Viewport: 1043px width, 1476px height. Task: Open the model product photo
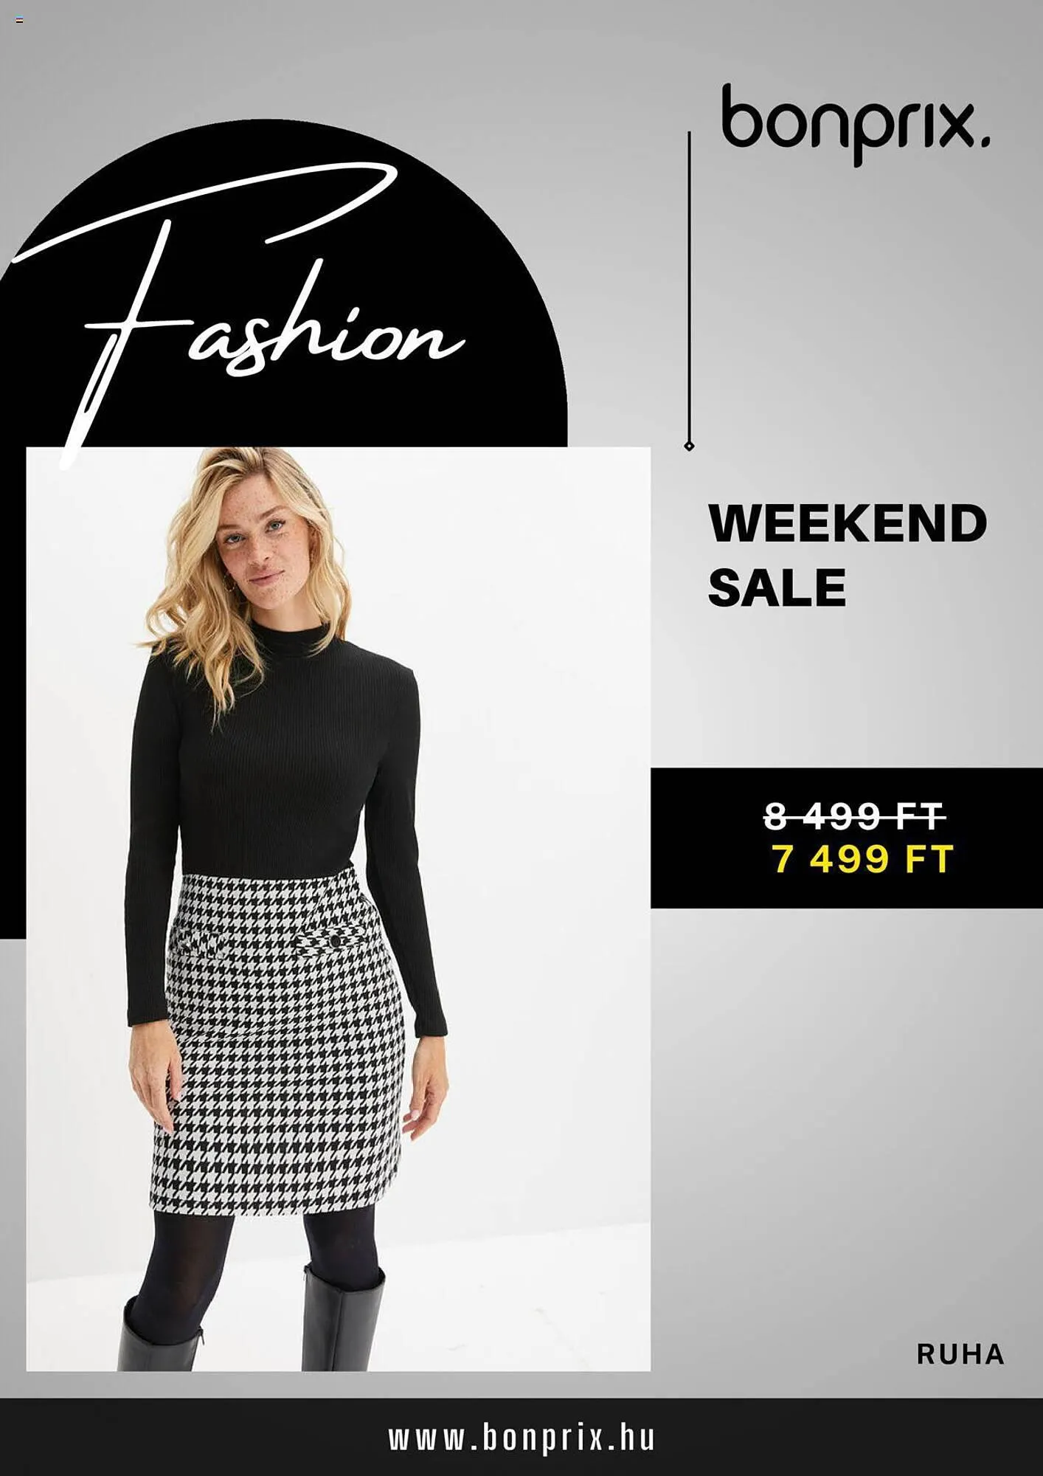click(x=339, y=909)
